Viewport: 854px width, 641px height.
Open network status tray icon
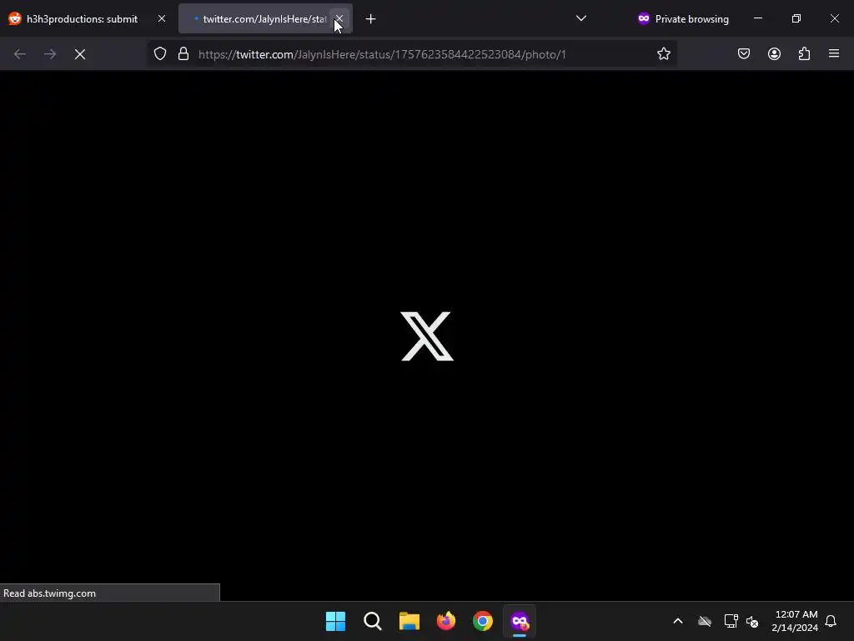click(x=731, y=621)
